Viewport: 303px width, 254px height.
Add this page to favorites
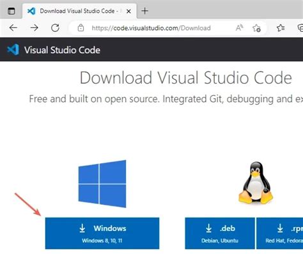point(256,28)
